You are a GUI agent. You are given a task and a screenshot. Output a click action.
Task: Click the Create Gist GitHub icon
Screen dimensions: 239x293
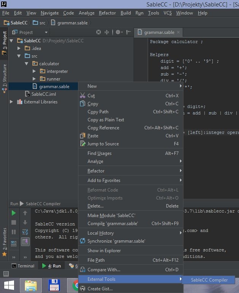(x=83, y=288)
